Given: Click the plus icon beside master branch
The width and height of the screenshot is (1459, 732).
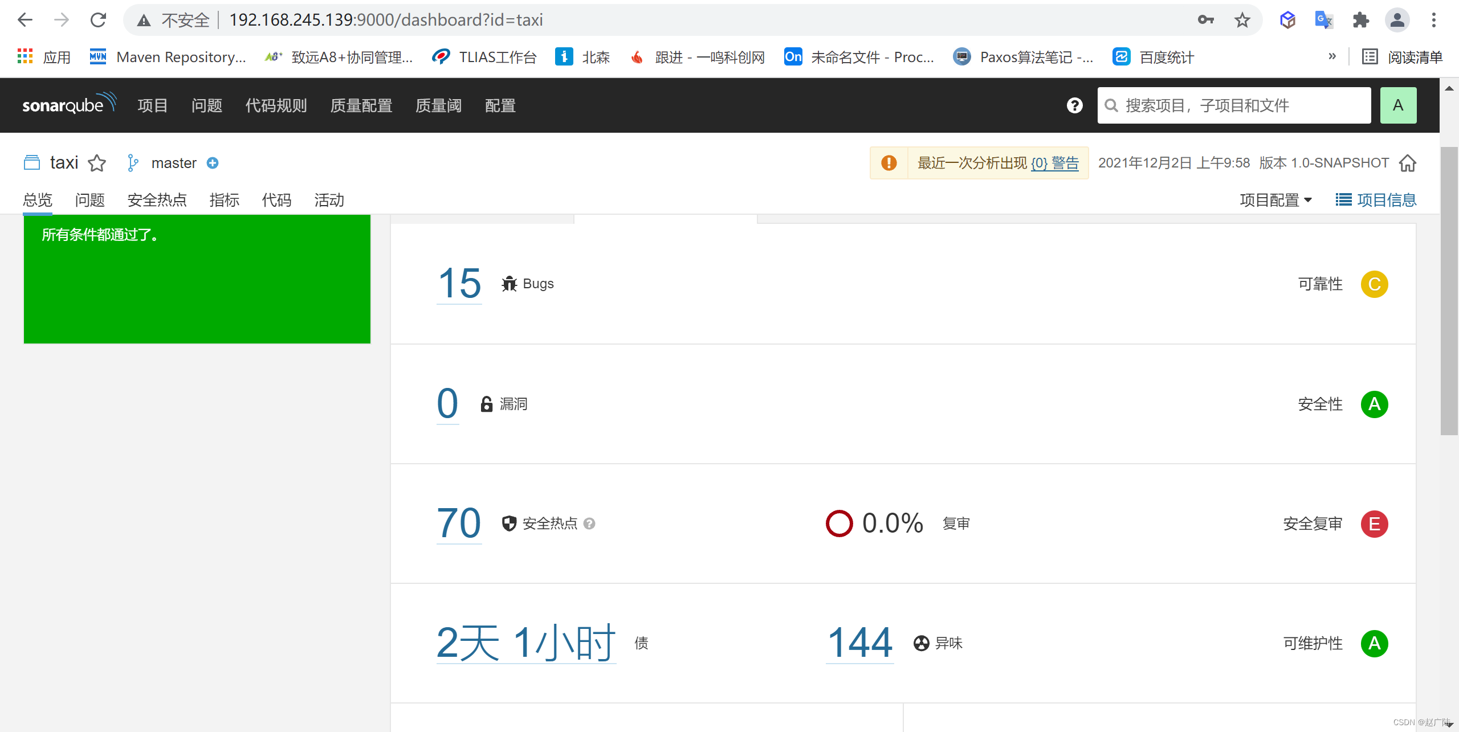Looking at the screenshot, I should [213, 163].
